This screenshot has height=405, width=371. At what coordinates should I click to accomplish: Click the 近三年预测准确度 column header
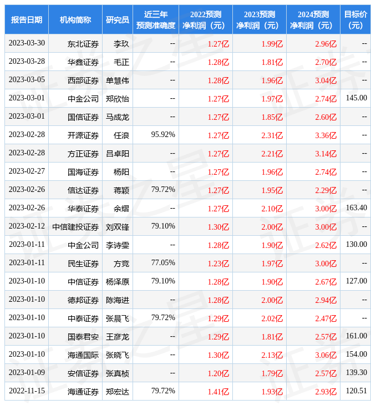[156, 19]
